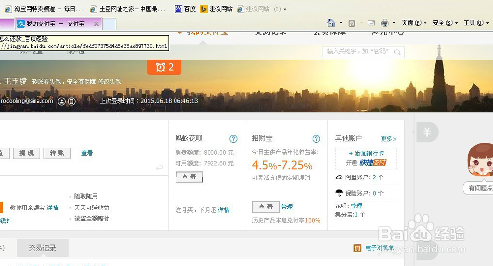
Task: Click the 阿里账户 logo icon
Action: point(339,177)
